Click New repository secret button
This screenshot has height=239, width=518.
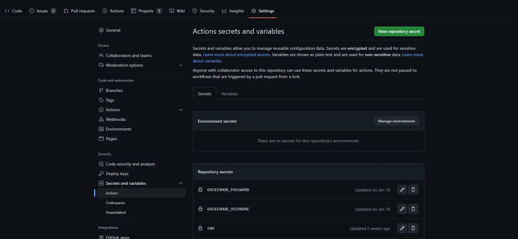click(x=399, y=31)
